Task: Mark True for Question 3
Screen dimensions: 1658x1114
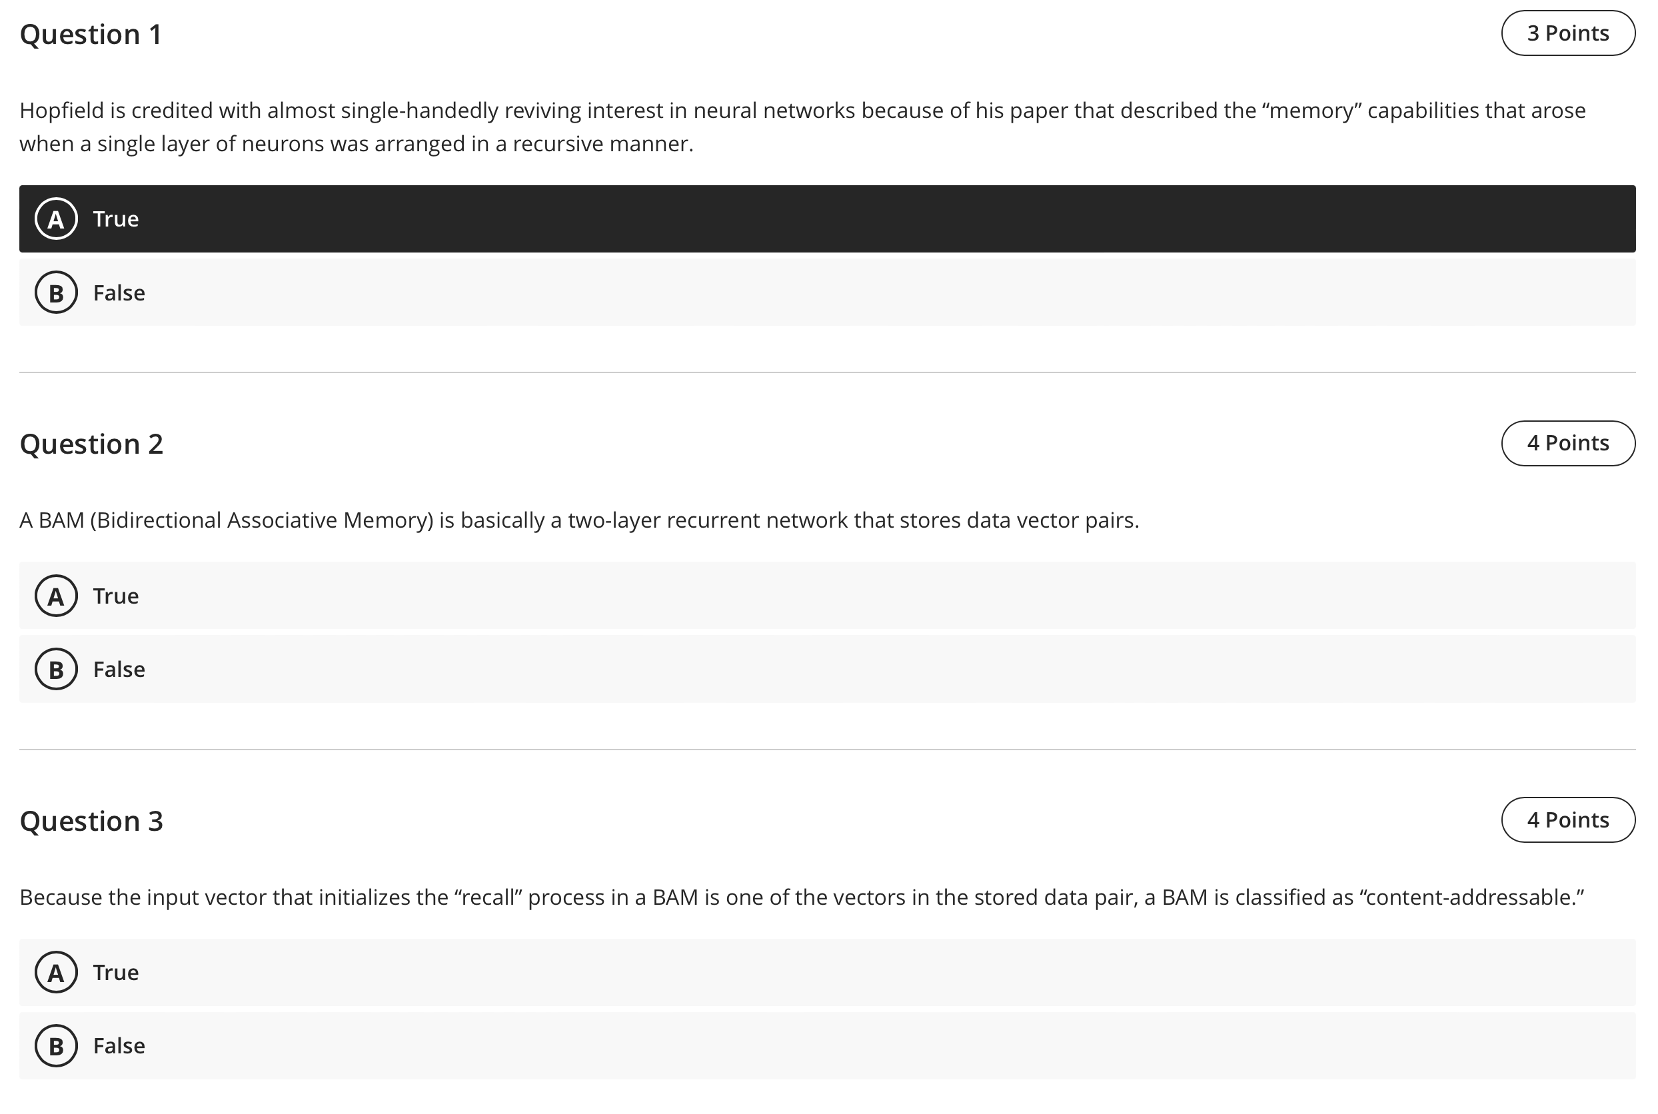Action: (827, 972)
